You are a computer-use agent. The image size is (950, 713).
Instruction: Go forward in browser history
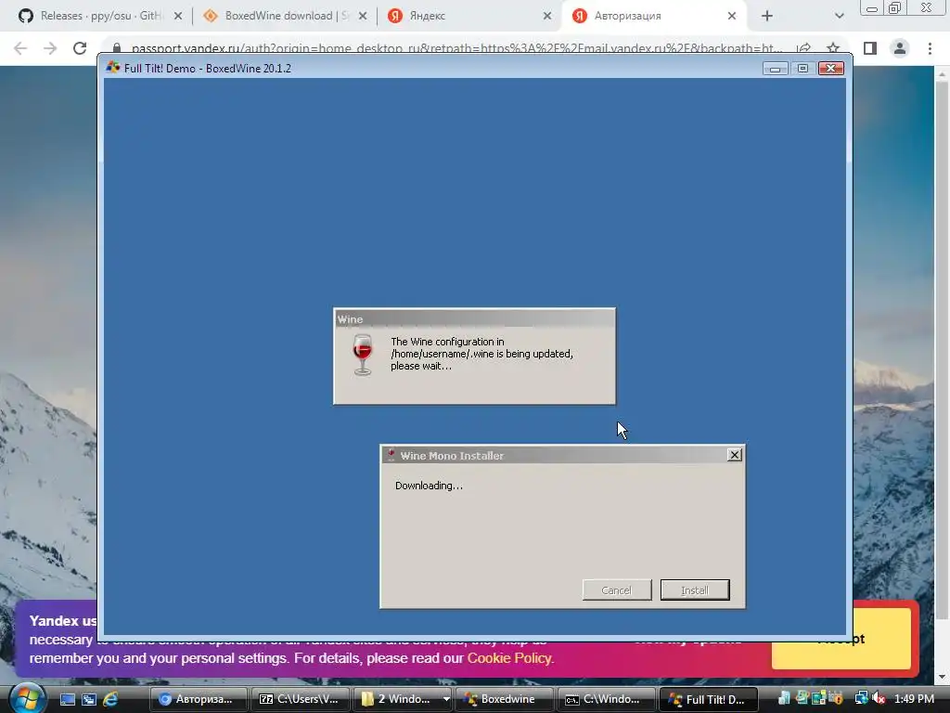(50, 48)
